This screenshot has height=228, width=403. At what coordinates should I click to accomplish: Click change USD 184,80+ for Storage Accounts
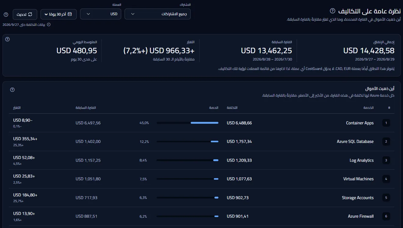pyautogui.click(x=25, y=195)
